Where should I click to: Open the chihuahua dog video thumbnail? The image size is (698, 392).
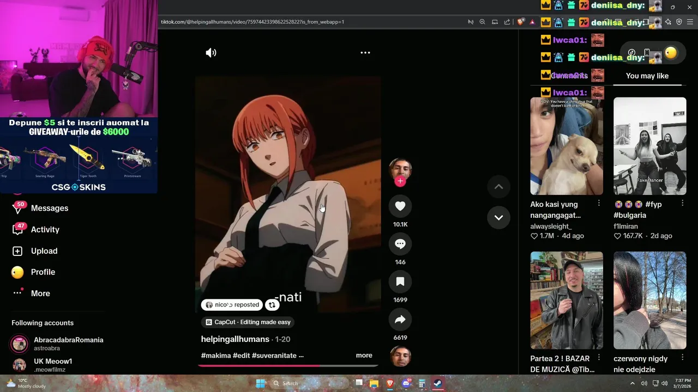(567, 146)
